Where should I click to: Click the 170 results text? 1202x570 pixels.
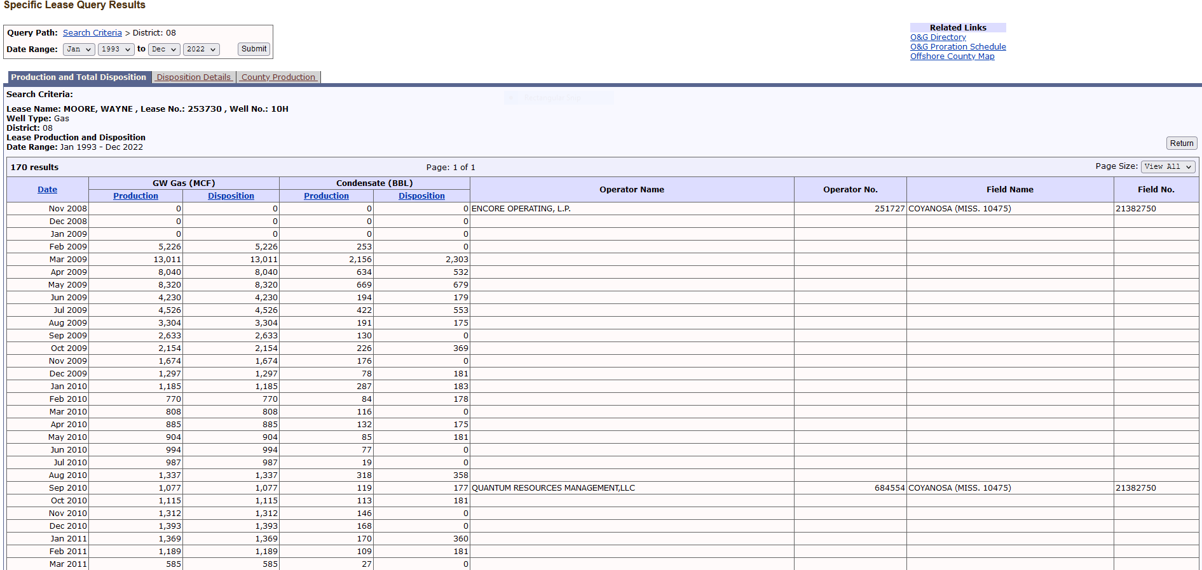[34, 168]
